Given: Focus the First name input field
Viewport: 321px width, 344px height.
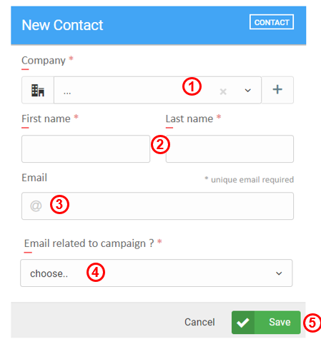Looking at the screenshot, I should coord(86,149).
